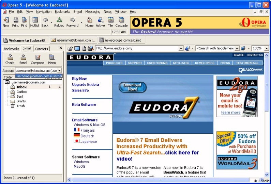Image resolution: width=271 pixels, height=184 pixels.
Task: Switch to newsgroups.comcast.net window tab
Action: [121, 40]
